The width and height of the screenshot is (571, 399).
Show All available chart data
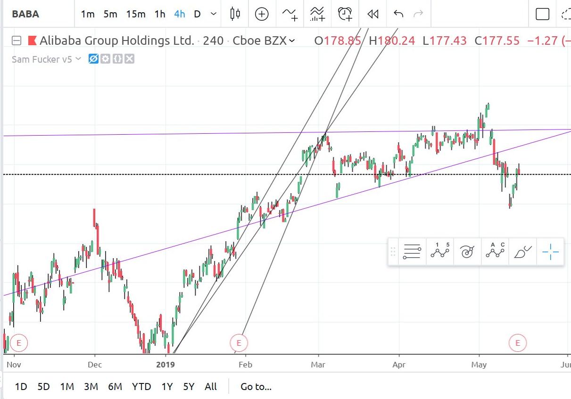(x=211, y=387)
